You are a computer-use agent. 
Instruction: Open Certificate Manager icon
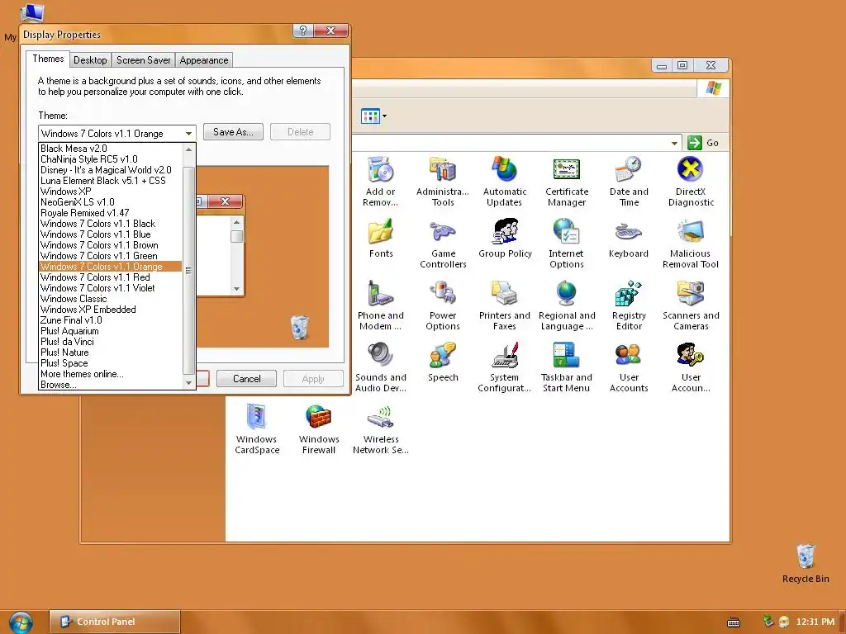(567, 181)
